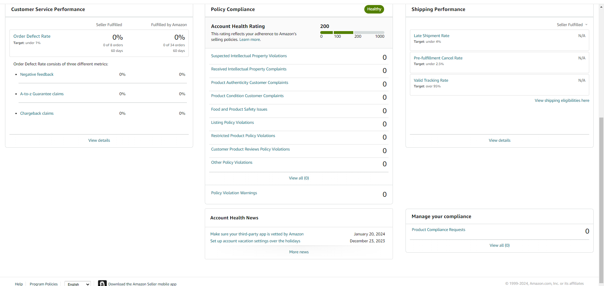
Task: Open the English language selector in footer
Action: click(x=78, y=284)
